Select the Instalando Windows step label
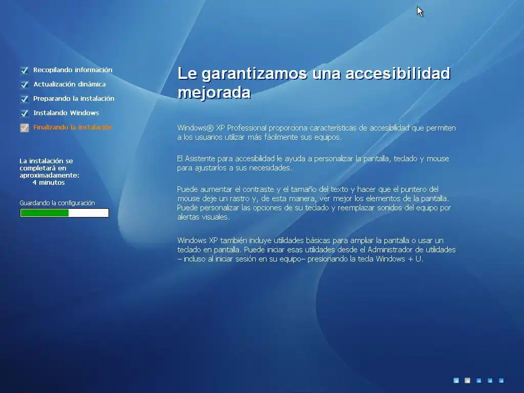Image resolution: width=524 pixels, height=393 pixels. click(66, 113)
